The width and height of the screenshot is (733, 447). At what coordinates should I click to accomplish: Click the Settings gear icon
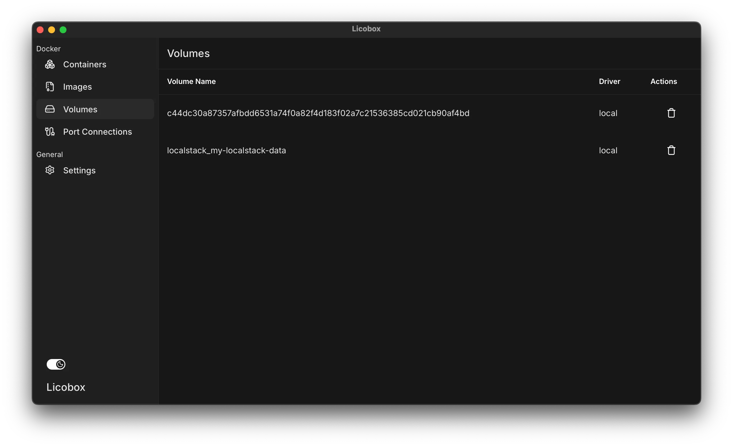50,170
